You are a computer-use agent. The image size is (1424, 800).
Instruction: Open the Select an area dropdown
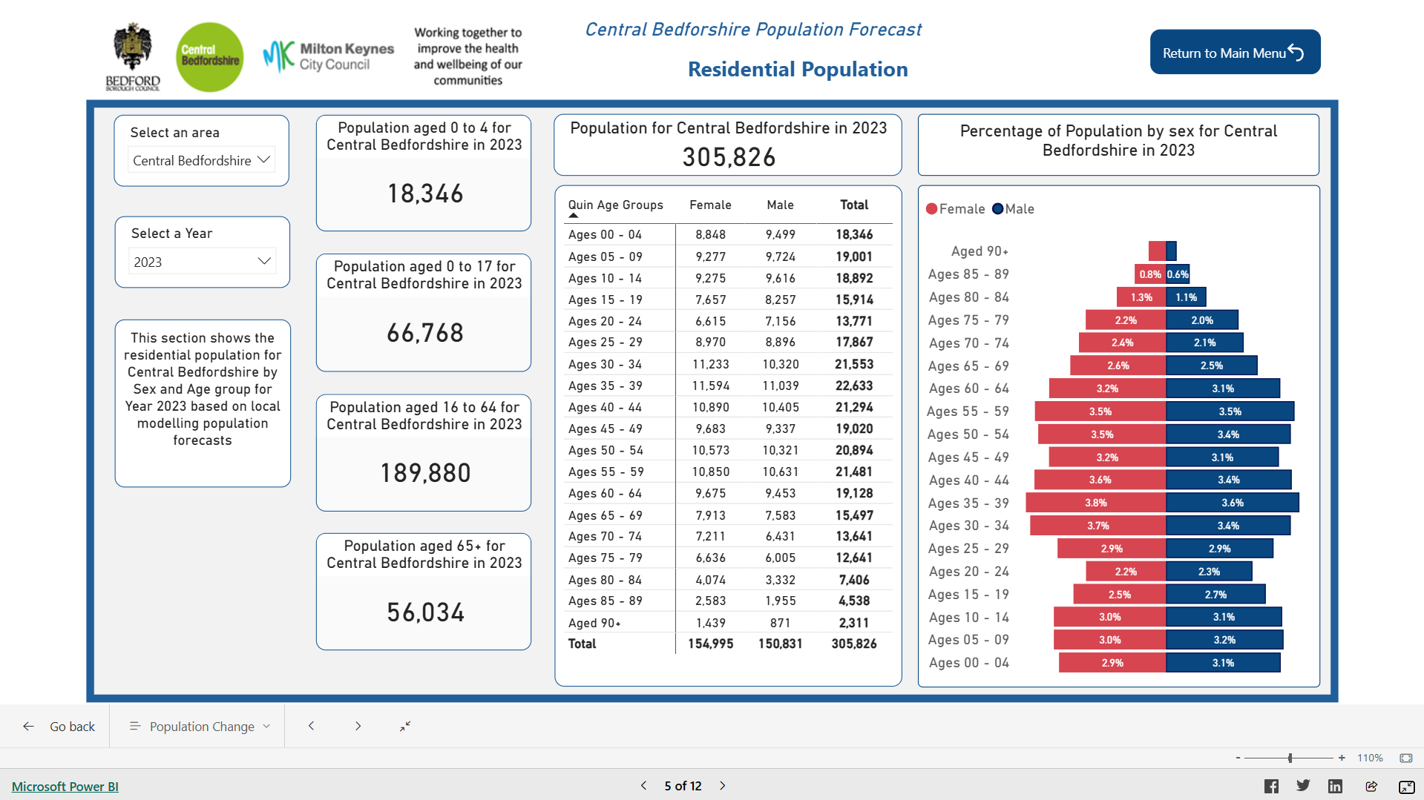click(x=201, y=160)
